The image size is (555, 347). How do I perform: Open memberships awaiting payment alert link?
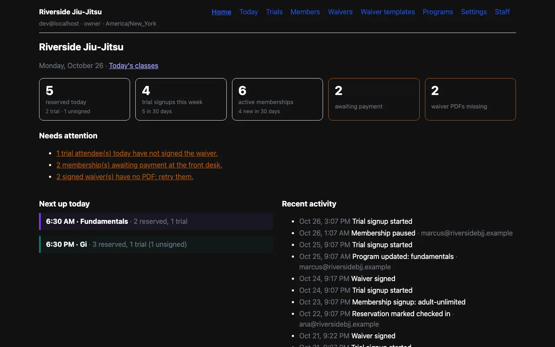tap(139, 165)
